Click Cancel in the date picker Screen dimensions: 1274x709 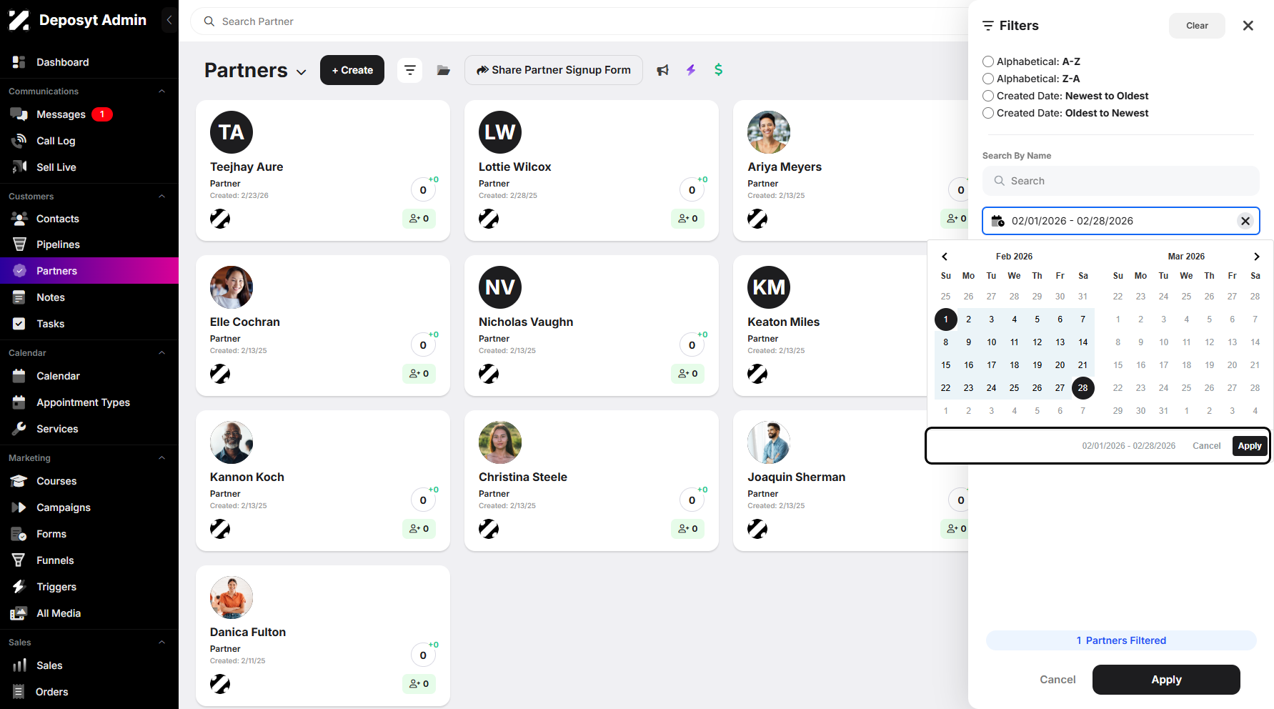(x=1206, y=446)
